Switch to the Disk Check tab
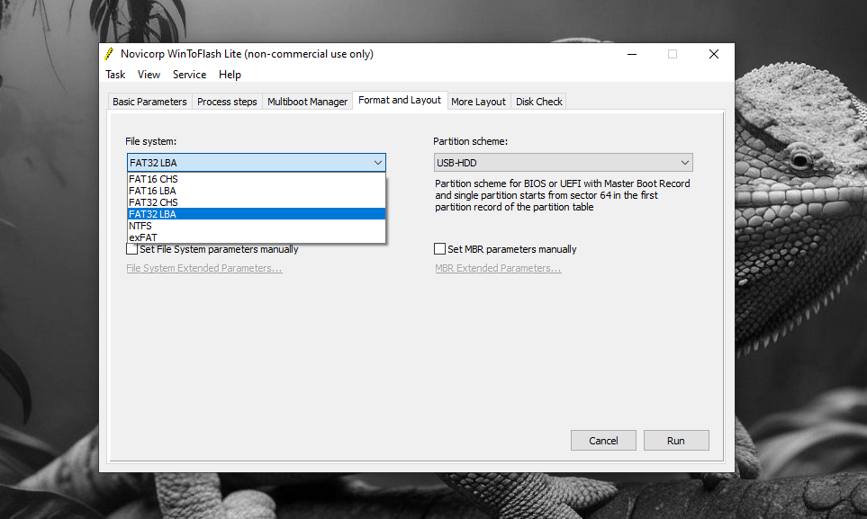Screen dimensions: 867x519 click(x=539, y=102)
